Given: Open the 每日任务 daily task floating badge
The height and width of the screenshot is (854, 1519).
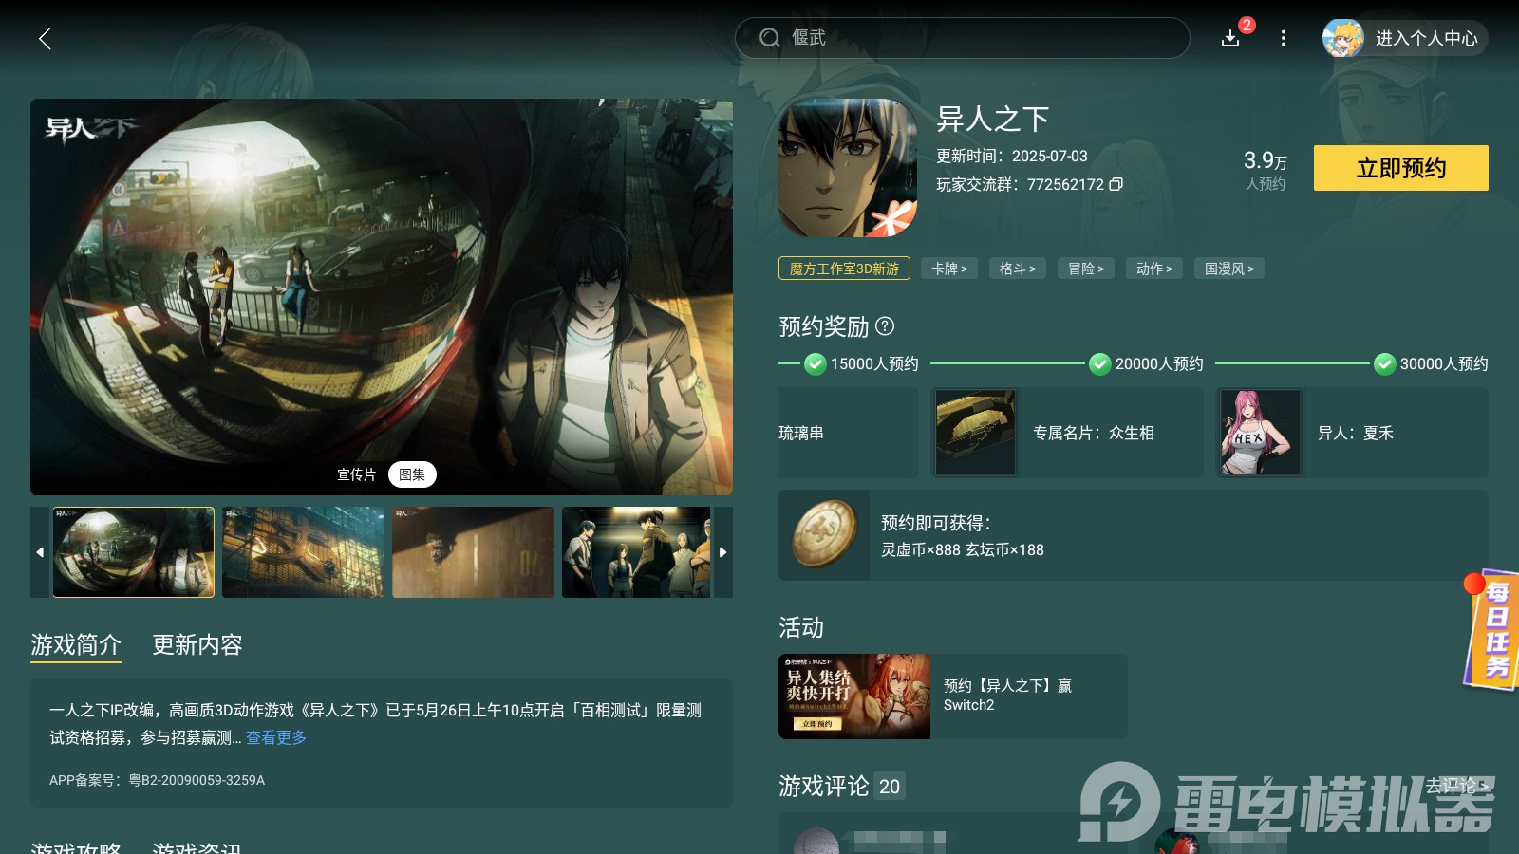Looking at the screenshot, I should click(x=1491, y=630).
